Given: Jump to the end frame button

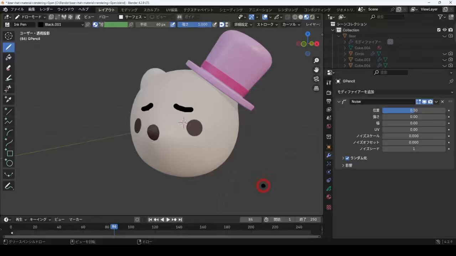Looking at the screenshot, I should pos(180,219).
